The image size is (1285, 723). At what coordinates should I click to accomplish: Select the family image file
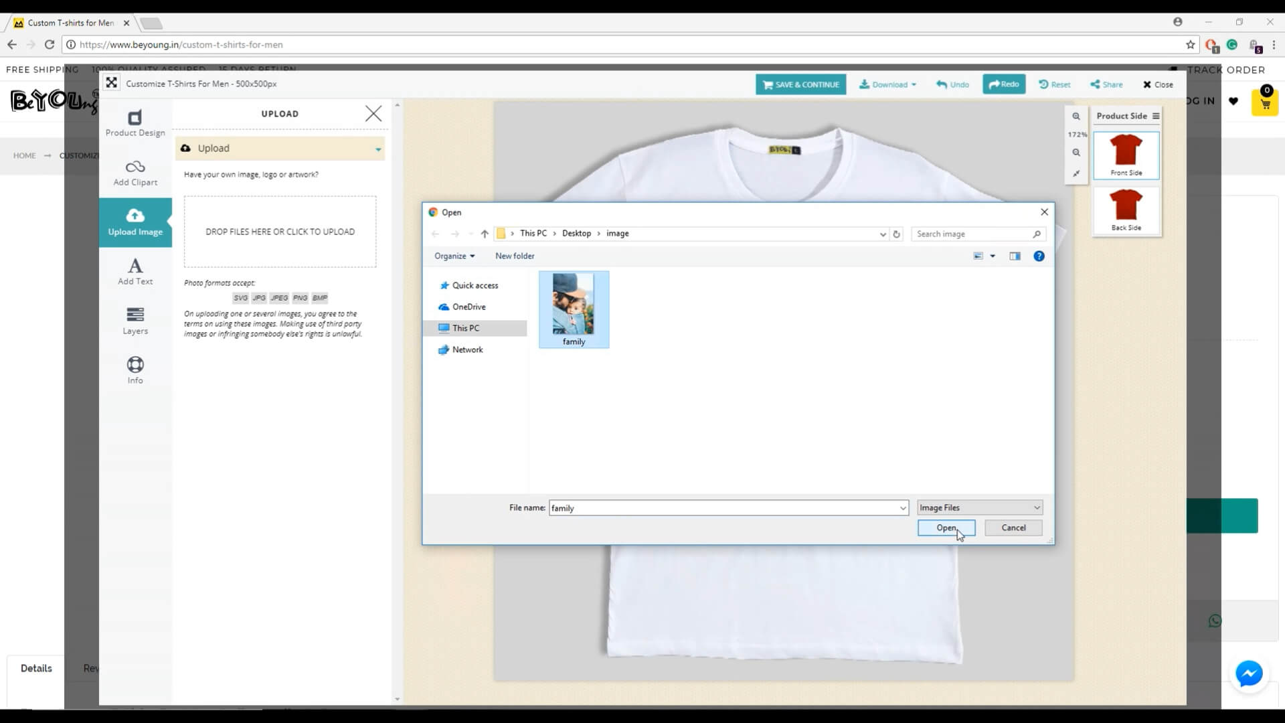pyautogui.click(x=574, y=309)
